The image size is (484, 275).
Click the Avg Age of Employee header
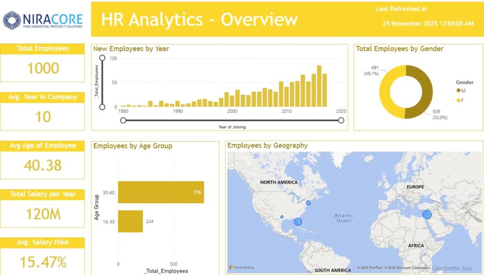tap(43, 145)
